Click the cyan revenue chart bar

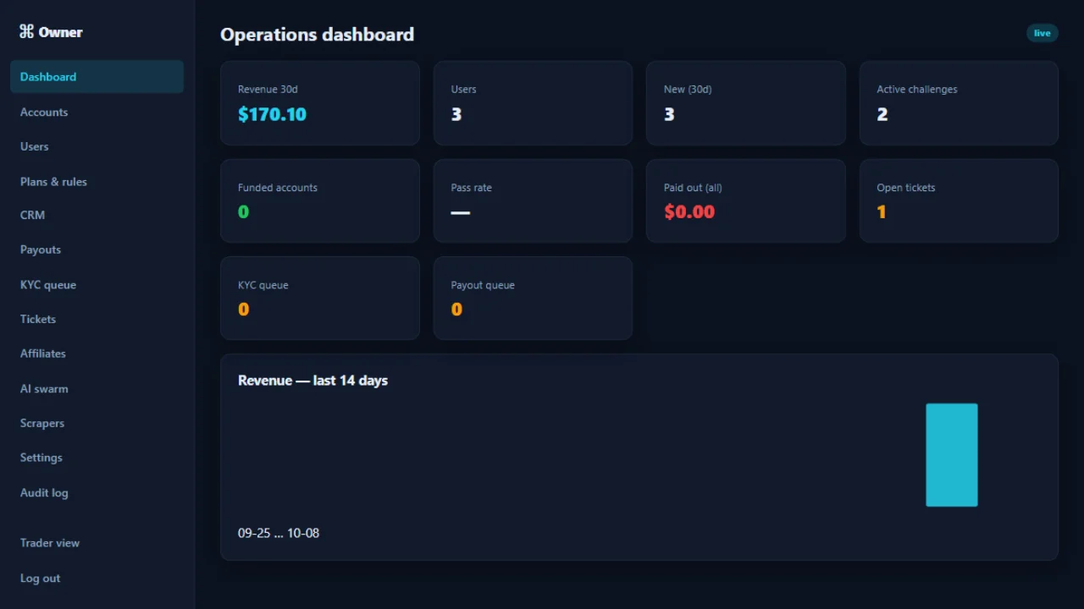952,455
